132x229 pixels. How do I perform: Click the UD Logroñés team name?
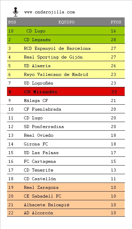pos(38,83)
